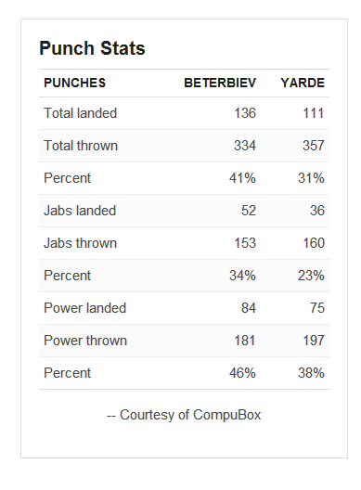361x490 pixels.
Task: Click the 41% total percent cell
Action: pos(242,178)
